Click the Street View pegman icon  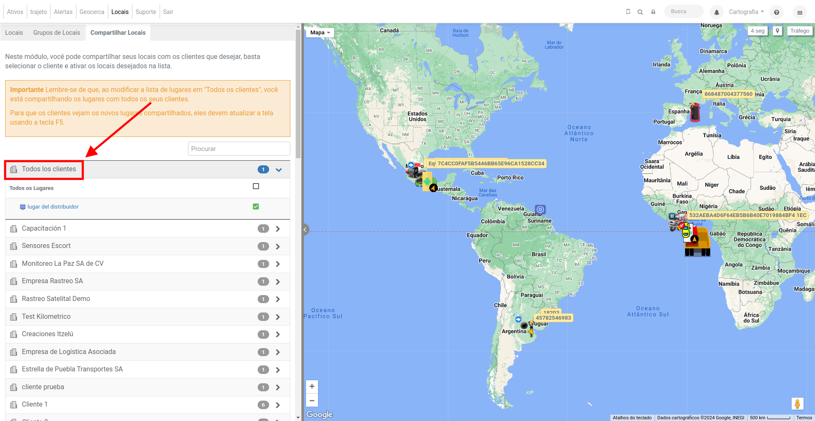pos(798,404)
